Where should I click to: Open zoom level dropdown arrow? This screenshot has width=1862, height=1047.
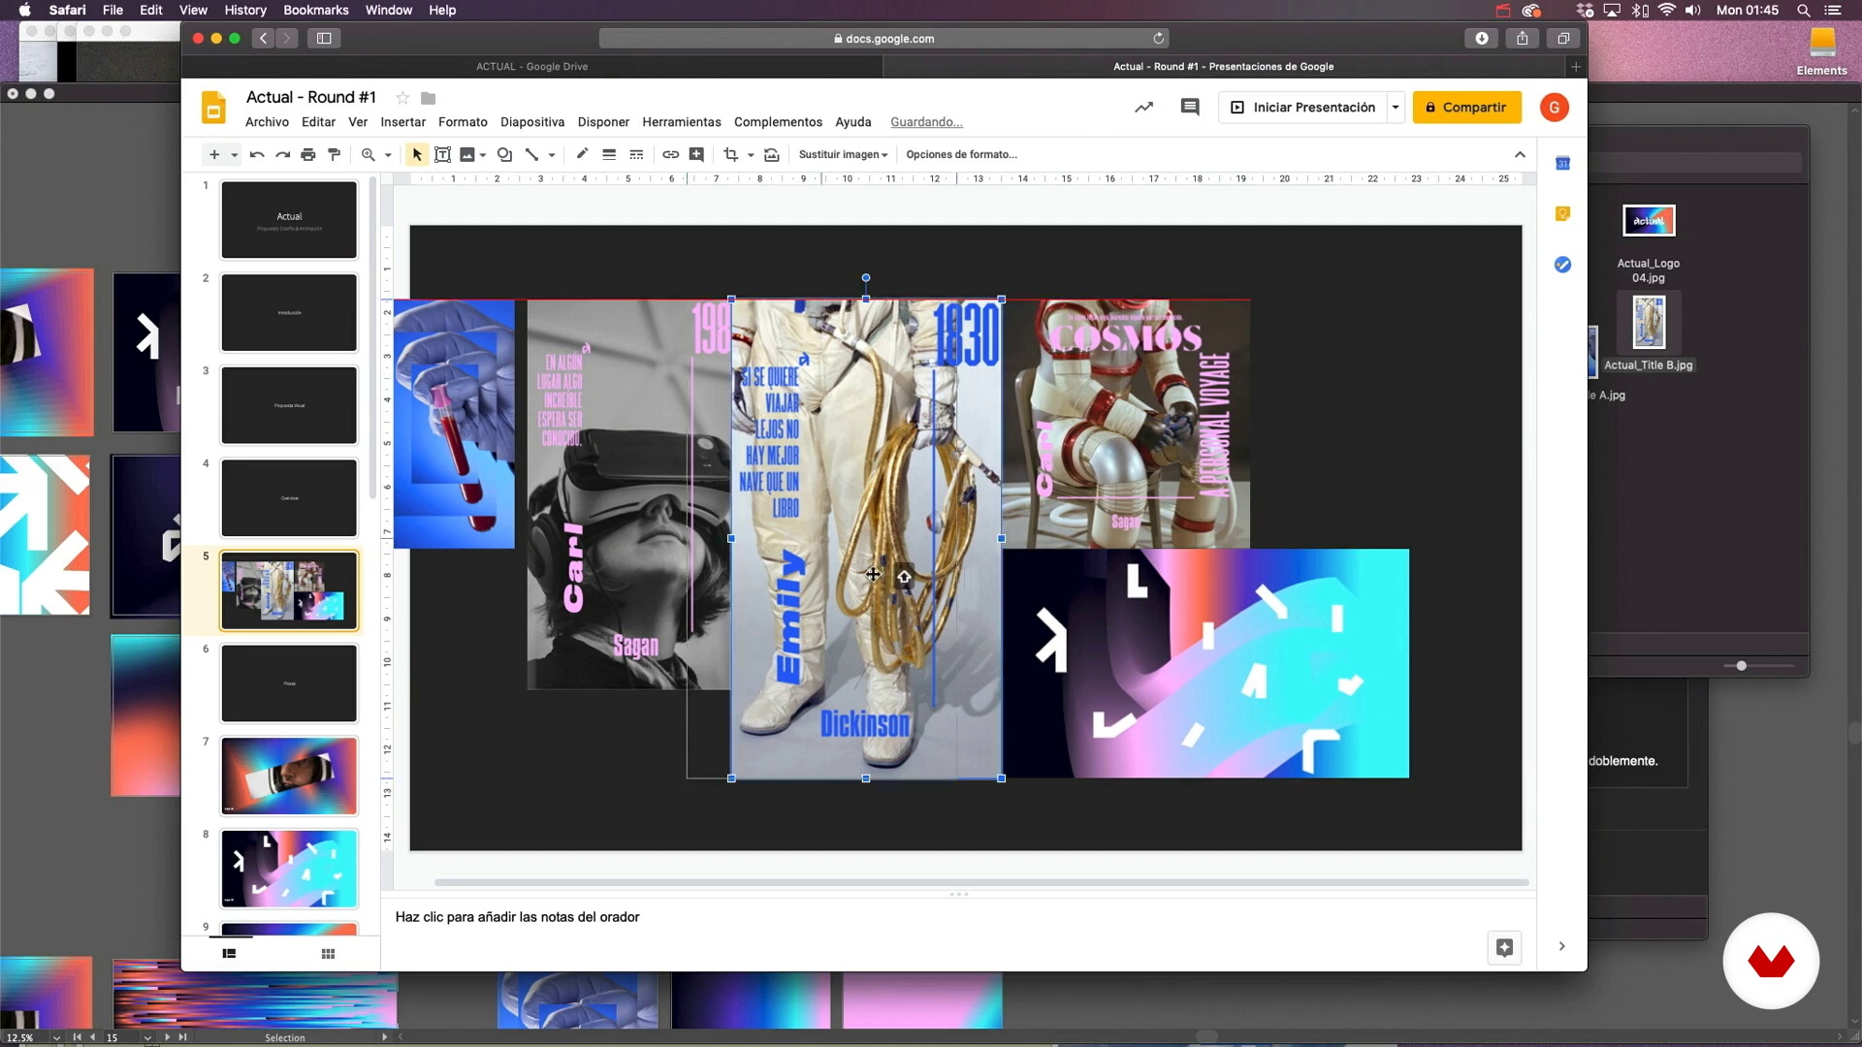(388, 155)
